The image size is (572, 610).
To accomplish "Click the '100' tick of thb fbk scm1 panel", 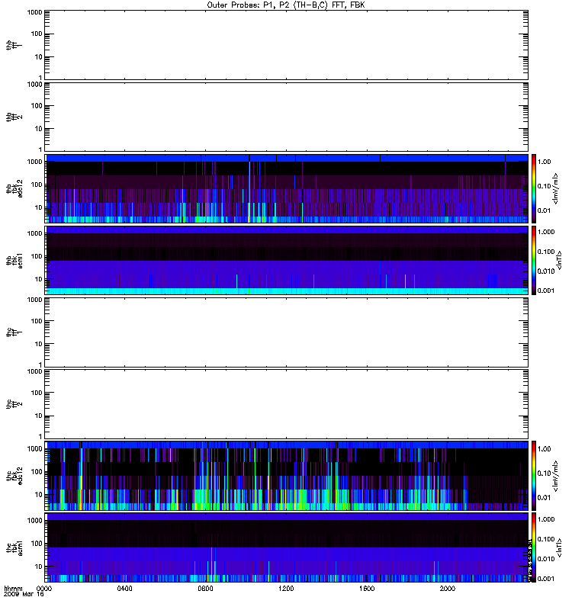I will [37, 256].
